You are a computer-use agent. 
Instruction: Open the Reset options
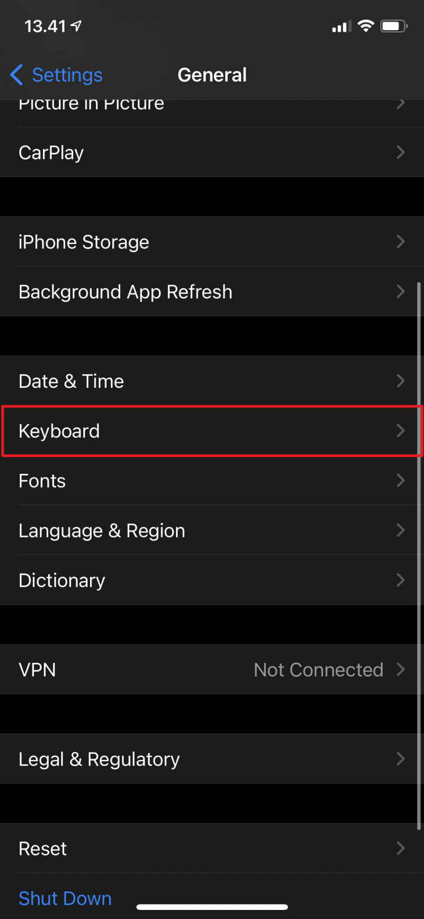pos(43,848)
